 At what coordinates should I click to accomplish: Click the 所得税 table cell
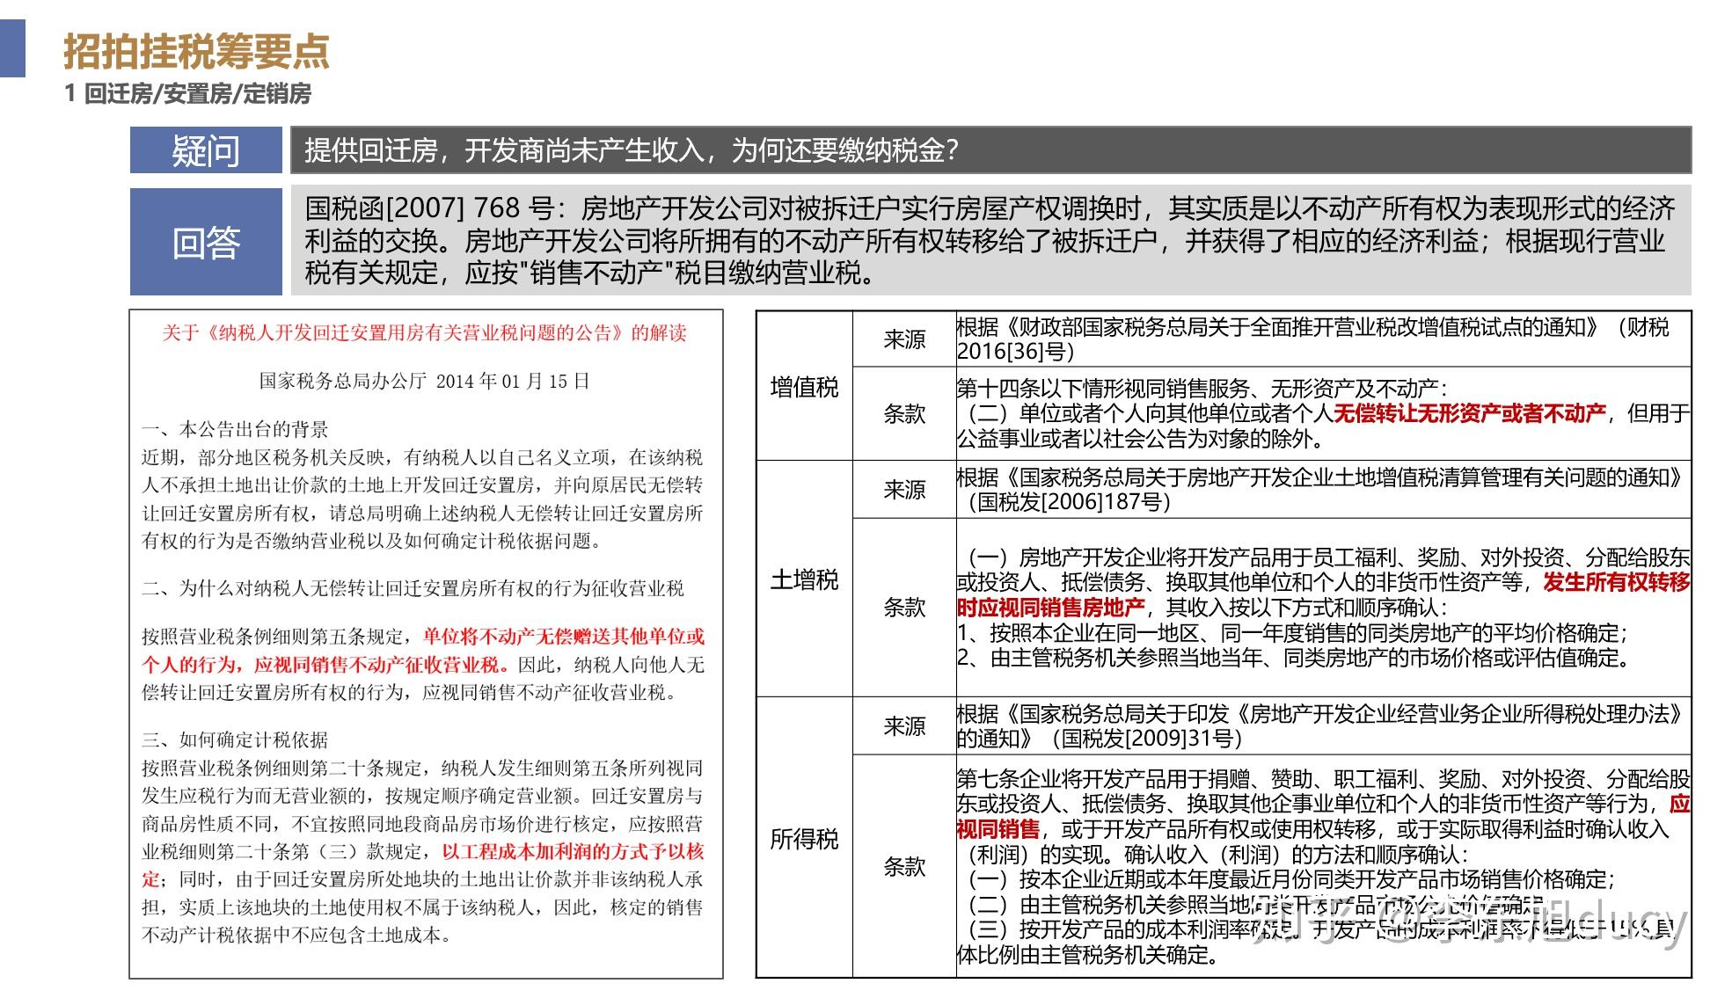804,839
